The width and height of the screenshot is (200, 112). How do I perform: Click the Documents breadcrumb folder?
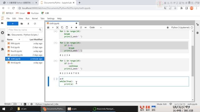17,35
